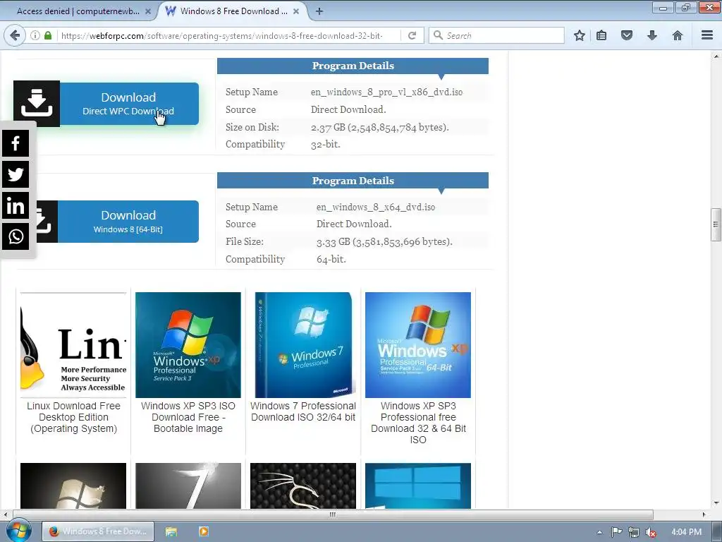Click the Windows XP 64-Bit thumbnail
This screenshot has width=722, height=542.
(418, 344)
